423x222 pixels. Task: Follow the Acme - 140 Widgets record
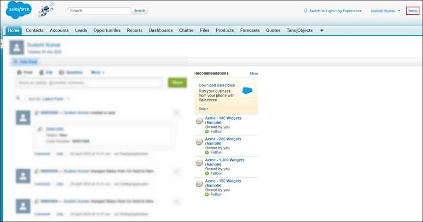(216, 132)
